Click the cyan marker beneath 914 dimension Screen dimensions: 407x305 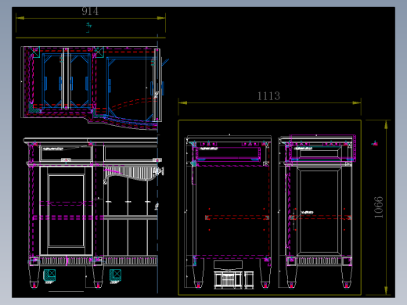click(88, 27)
